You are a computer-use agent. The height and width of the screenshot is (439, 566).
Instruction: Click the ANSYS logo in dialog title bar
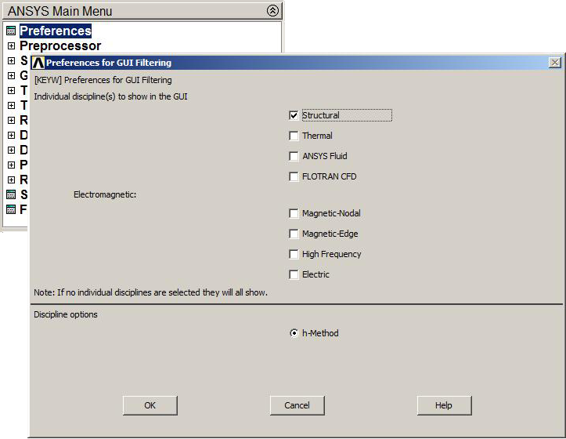pyautogui.click(x=38, y=63)
